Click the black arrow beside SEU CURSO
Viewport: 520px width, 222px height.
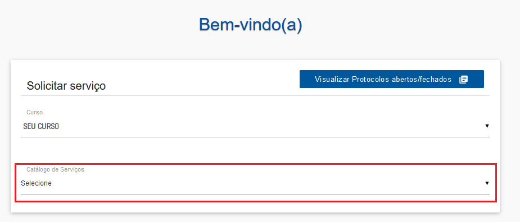point(487,126)
